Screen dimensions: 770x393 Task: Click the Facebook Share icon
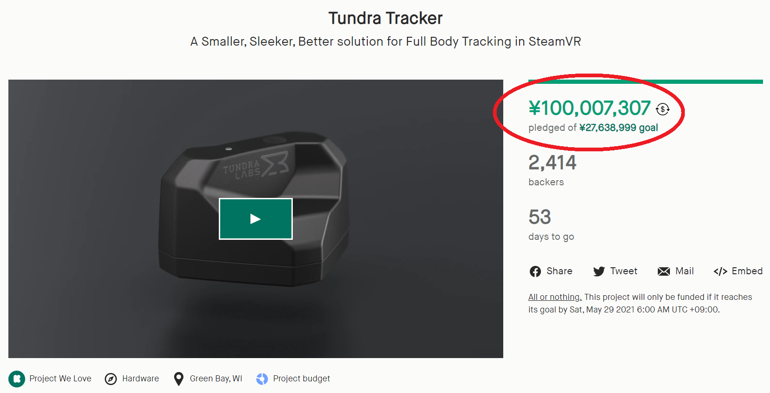pyautogui.click(x=535, y=271)
